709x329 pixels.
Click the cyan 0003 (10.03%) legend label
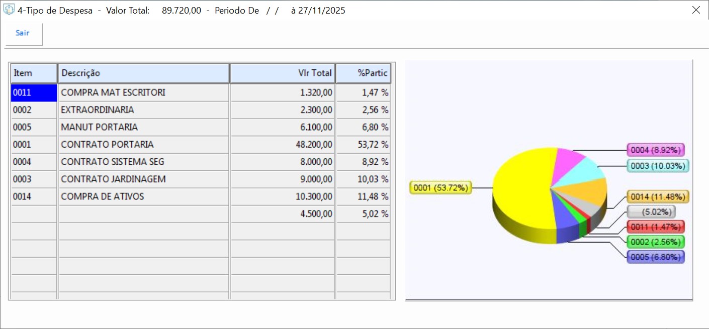tap(658, 166)
